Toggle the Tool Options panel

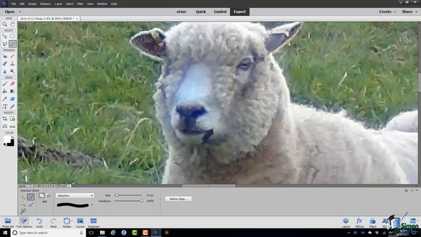pyautogui.click(x=24, y=223)
